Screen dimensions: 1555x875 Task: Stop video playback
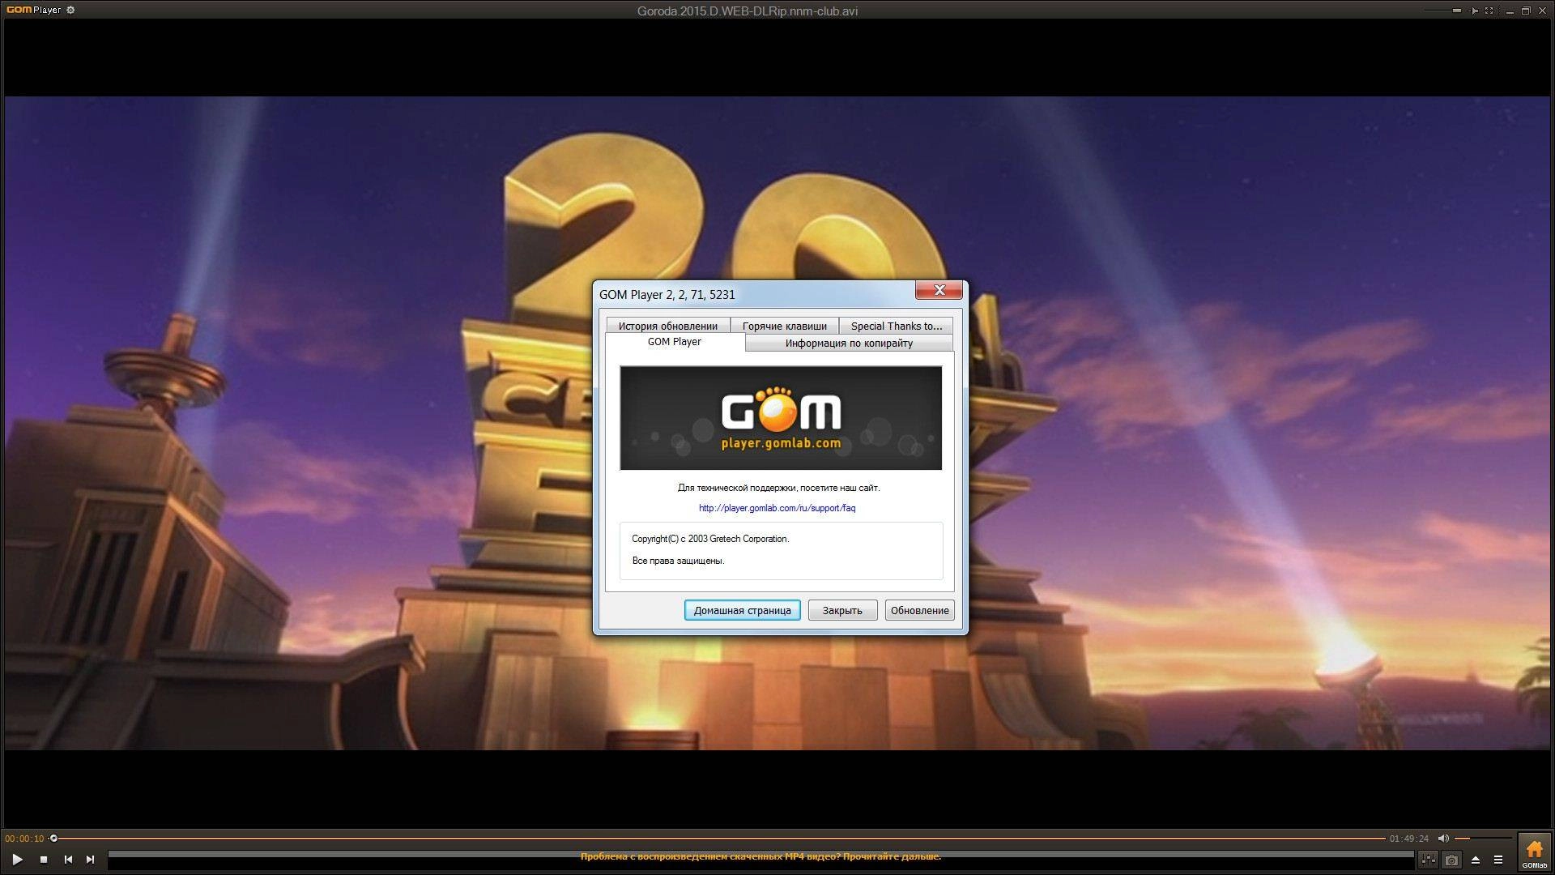(44, 860)
